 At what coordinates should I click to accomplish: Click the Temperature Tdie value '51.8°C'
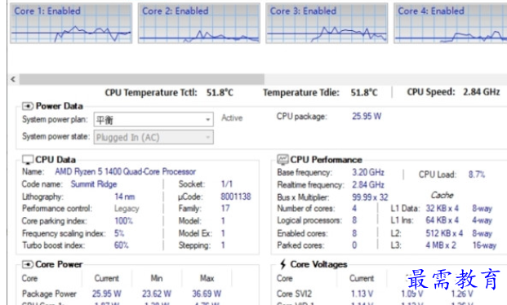364,93
